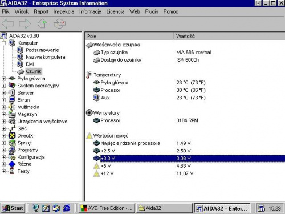Open the Licencja menu
The height and width of the screenshot is (214, 285).
(115, 12)
